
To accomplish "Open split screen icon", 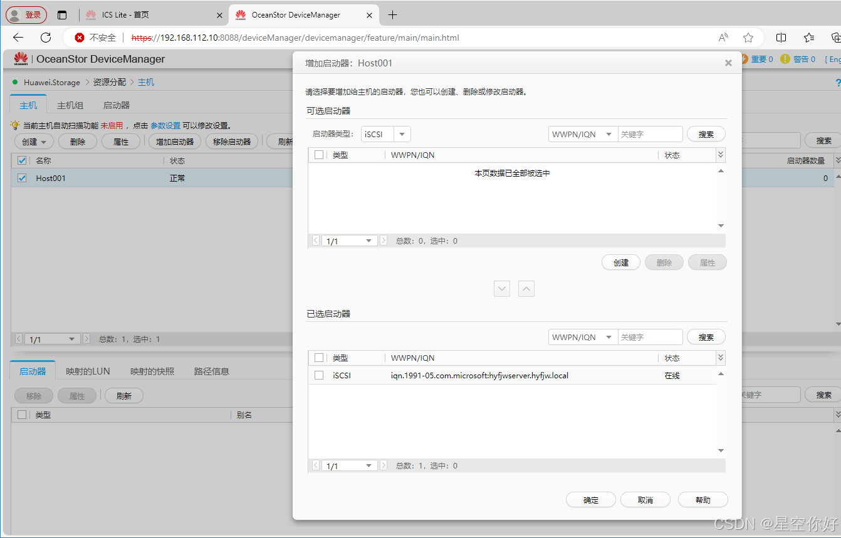I will click(x=781, y=38).
